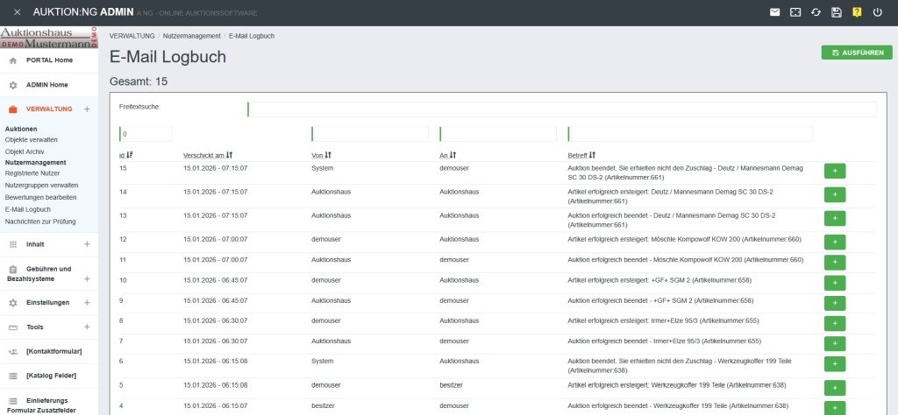The height and width of the screenshot is (415, 898).
Task: Open ADMIN Home menu item
Action: 47,85
